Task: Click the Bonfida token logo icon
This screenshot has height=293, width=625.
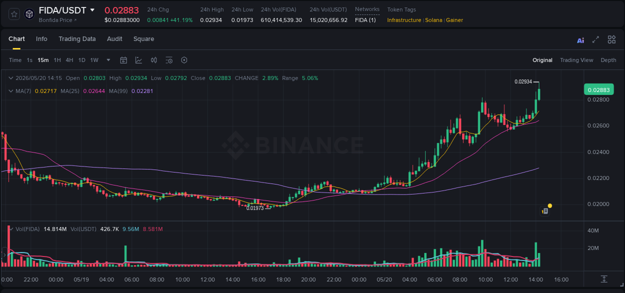Action: 29,14
